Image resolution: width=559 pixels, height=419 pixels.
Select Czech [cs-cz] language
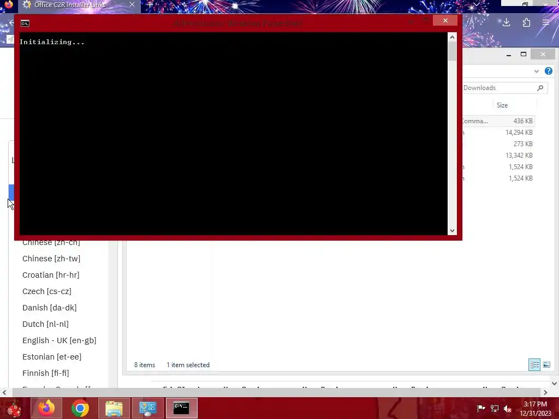(x=47, y=291)
